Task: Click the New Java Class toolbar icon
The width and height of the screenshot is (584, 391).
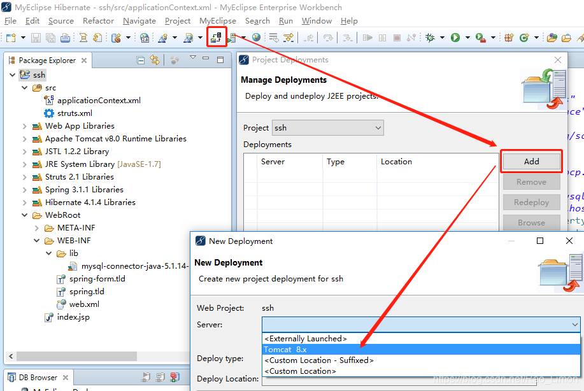Action: click(x=524, y=38)
